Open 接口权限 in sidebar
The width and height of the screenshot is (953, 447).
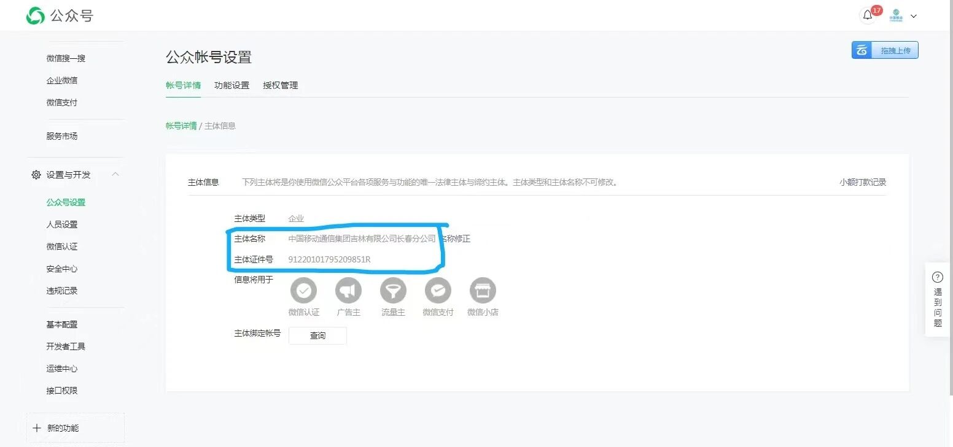coord(62,391)
